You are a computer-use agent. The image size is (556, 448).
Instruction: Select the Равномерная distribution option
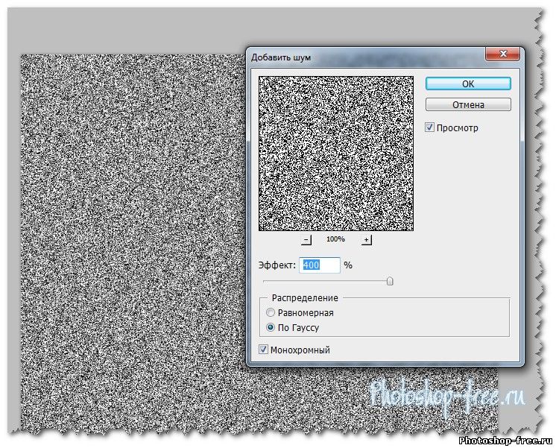[271, 313]
